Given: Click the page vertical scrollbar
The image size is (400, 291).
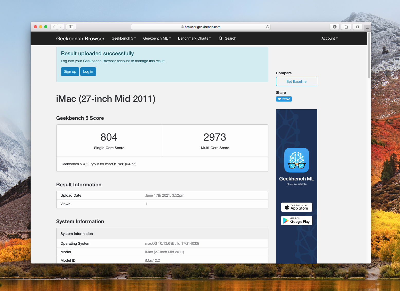Looking at the screenshot, I should 369,55.
